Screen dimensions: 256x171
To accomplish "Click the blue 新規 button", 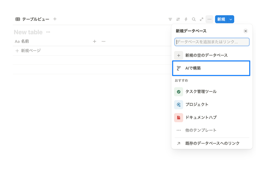I will pos(221,19).
